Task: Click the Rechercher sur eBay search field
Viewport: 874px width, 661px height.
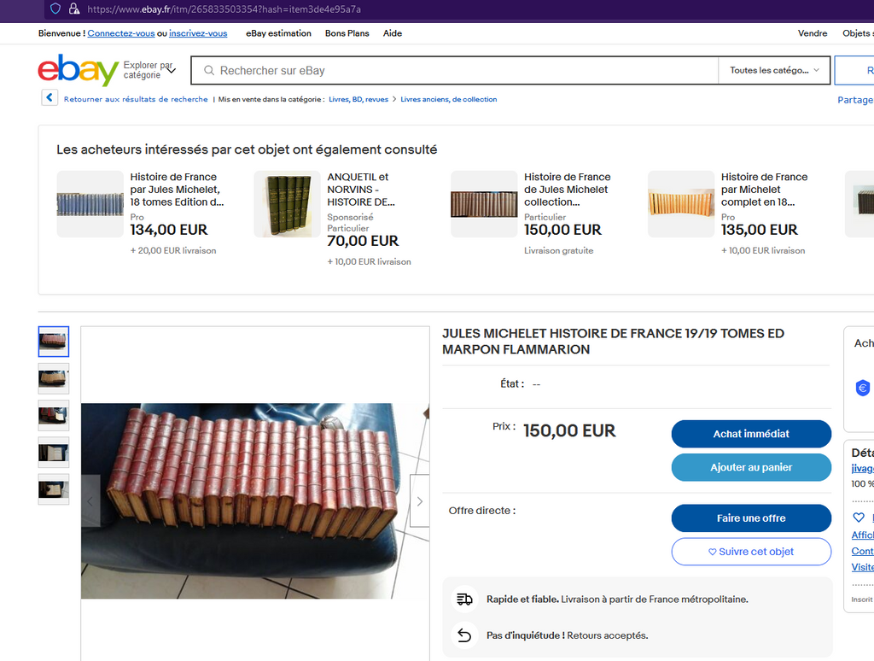Action: pyautogui.click(x=454, y=70)
